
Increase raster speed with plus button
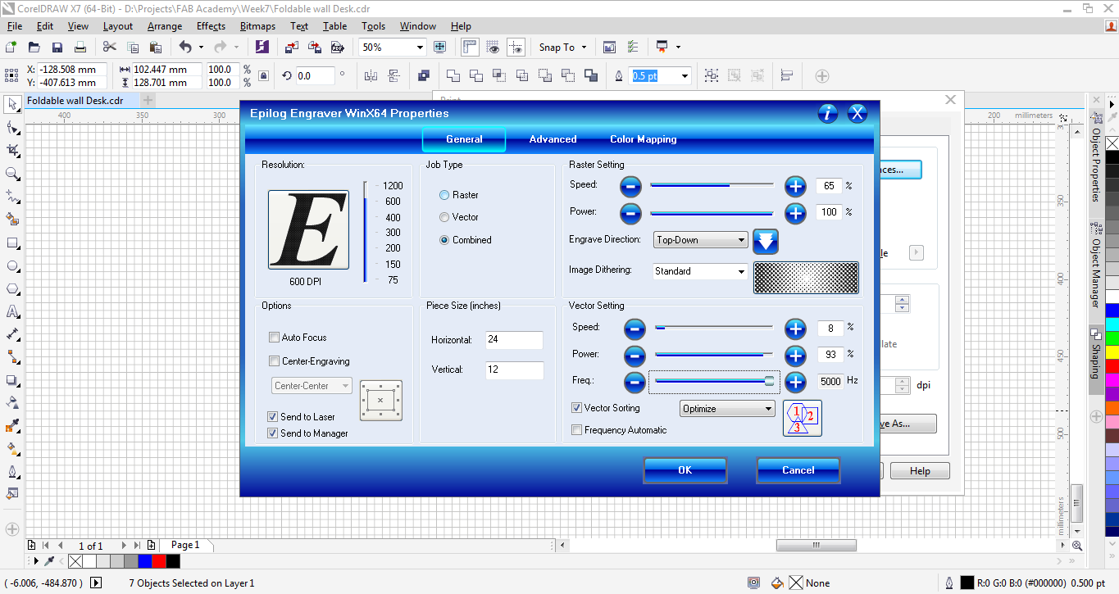point(795,186)
